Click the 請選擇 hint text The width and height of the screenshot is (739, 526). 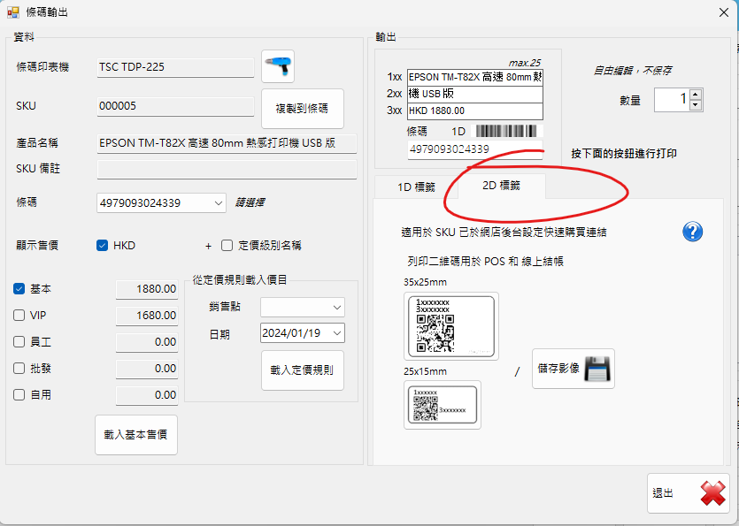pos(250,203)
